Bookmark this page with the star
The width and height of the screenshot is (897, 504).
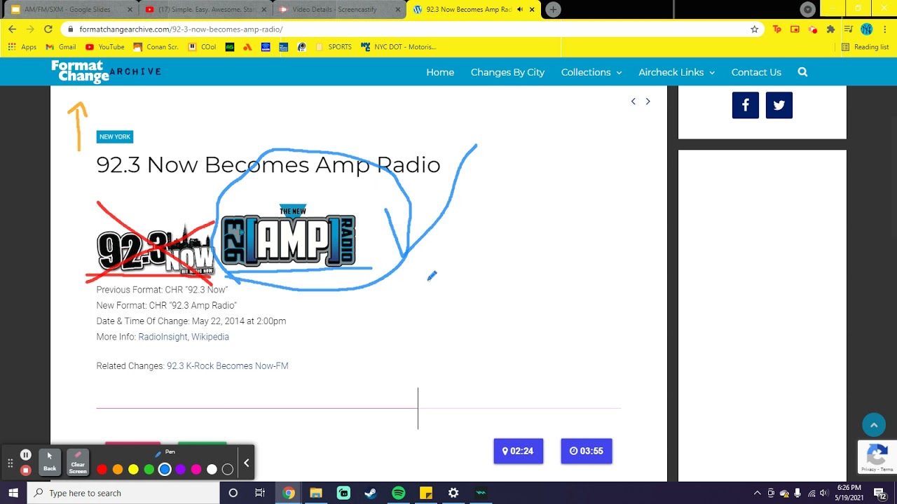pos(755,29)
